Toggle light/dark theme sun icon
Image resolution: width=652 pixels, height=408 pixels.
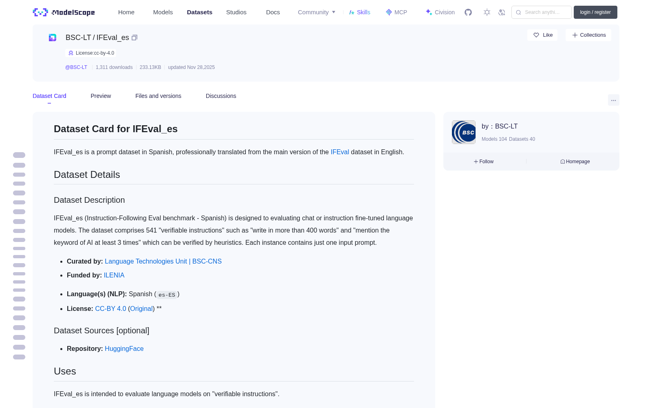tap(487, 12)
